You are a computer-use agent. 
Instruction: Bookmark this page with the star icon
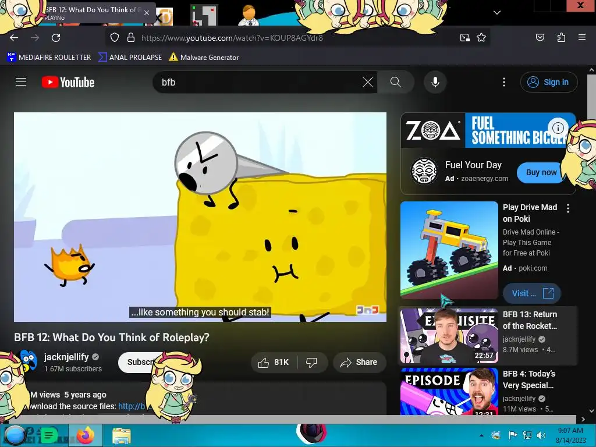pos(481,38)
